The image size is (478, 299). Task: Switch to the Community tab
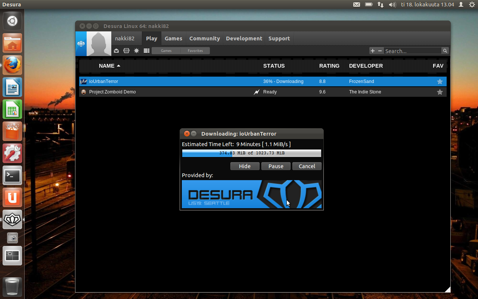tap(204, 38)
